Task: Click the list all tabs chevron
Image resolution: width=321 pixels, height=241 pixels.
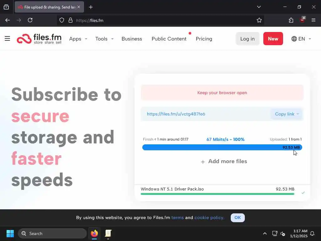Action: 259,7
